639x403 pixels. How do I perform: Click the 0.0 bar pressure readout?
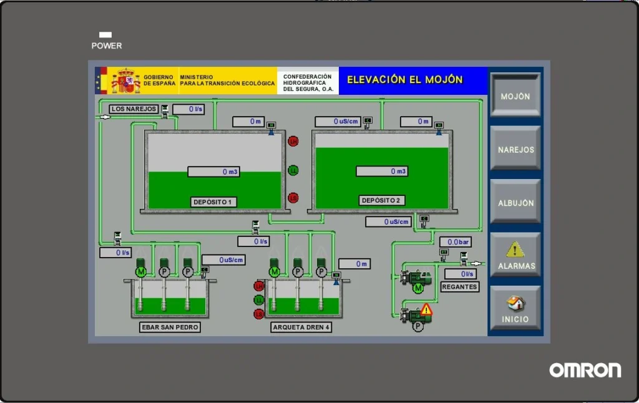[x=455, y=241]
